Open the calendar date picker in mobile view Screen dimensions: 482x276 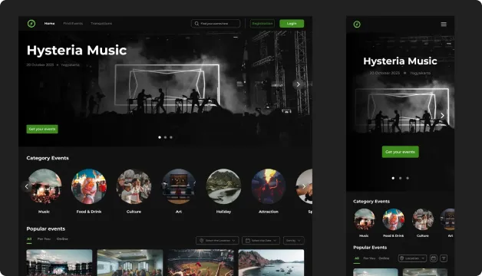pos(434,258)
